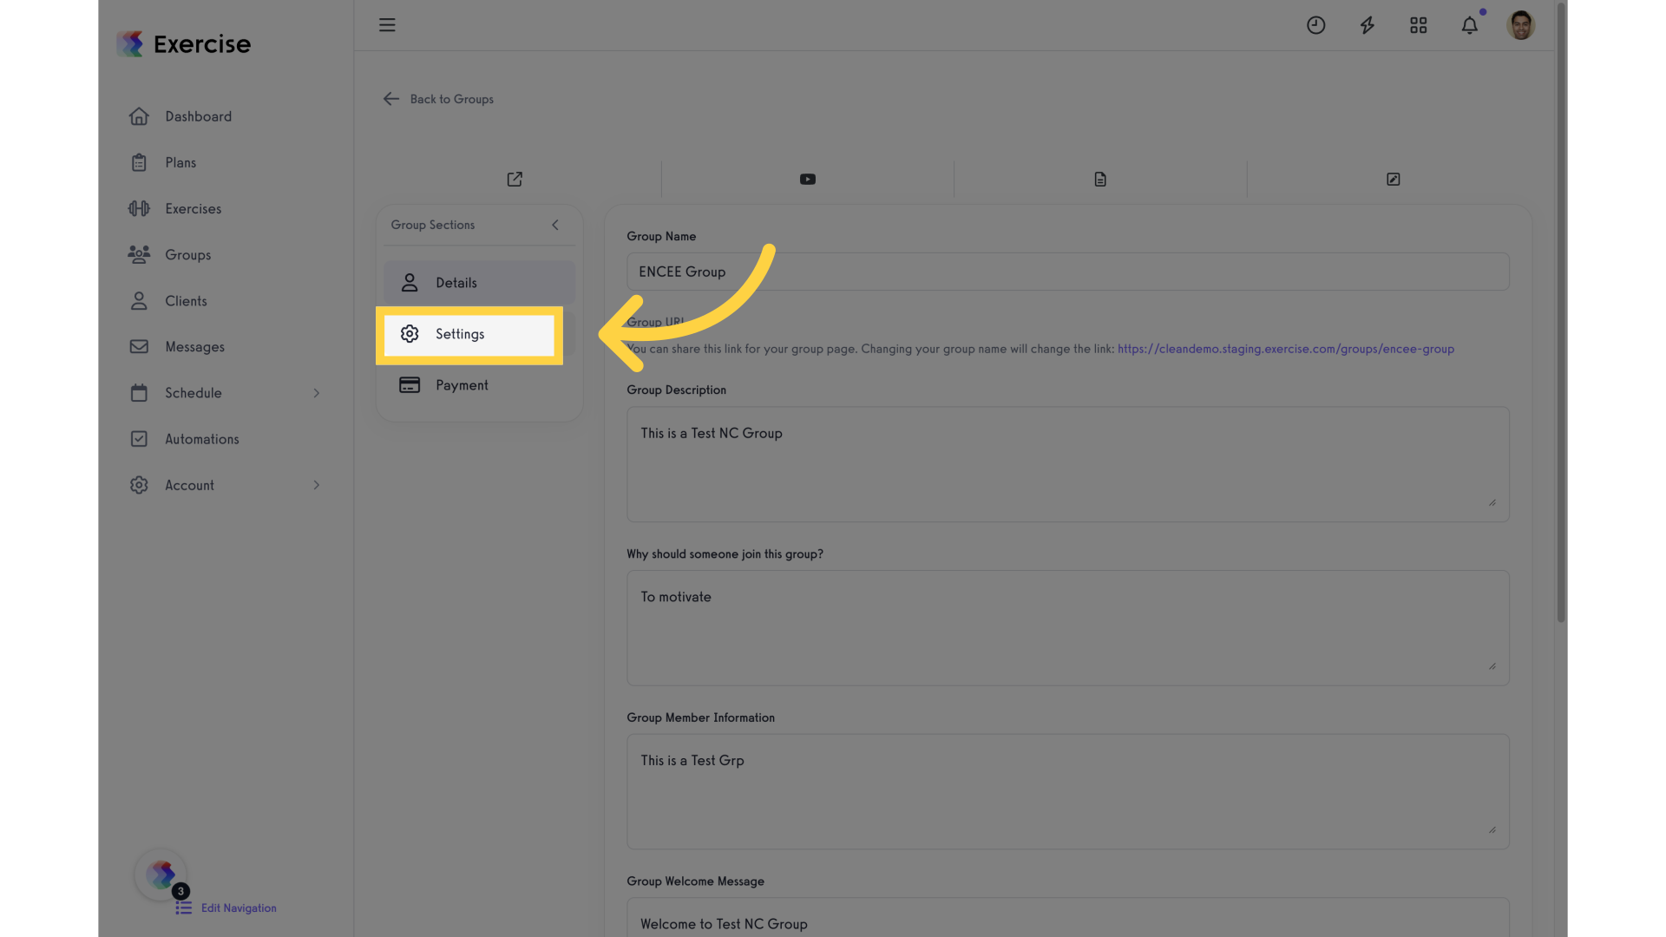Open the Payment group section

479,385
